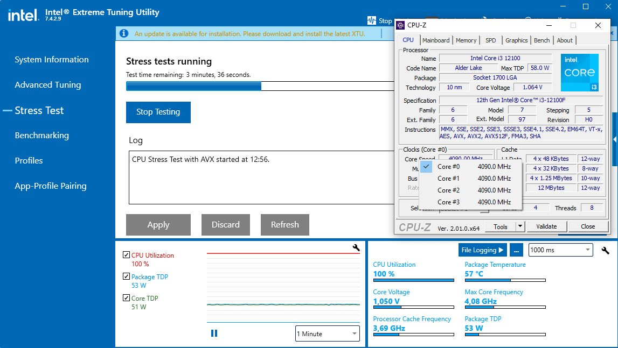Image resolution: width=618 pixels, height=348 pixels.
Task: Switch to About tab in CPU-Z
Action: click(x=565, y=40)
